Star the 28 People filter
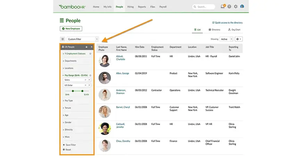This screenshot has width=302, height=158. (x=86, y=47)
